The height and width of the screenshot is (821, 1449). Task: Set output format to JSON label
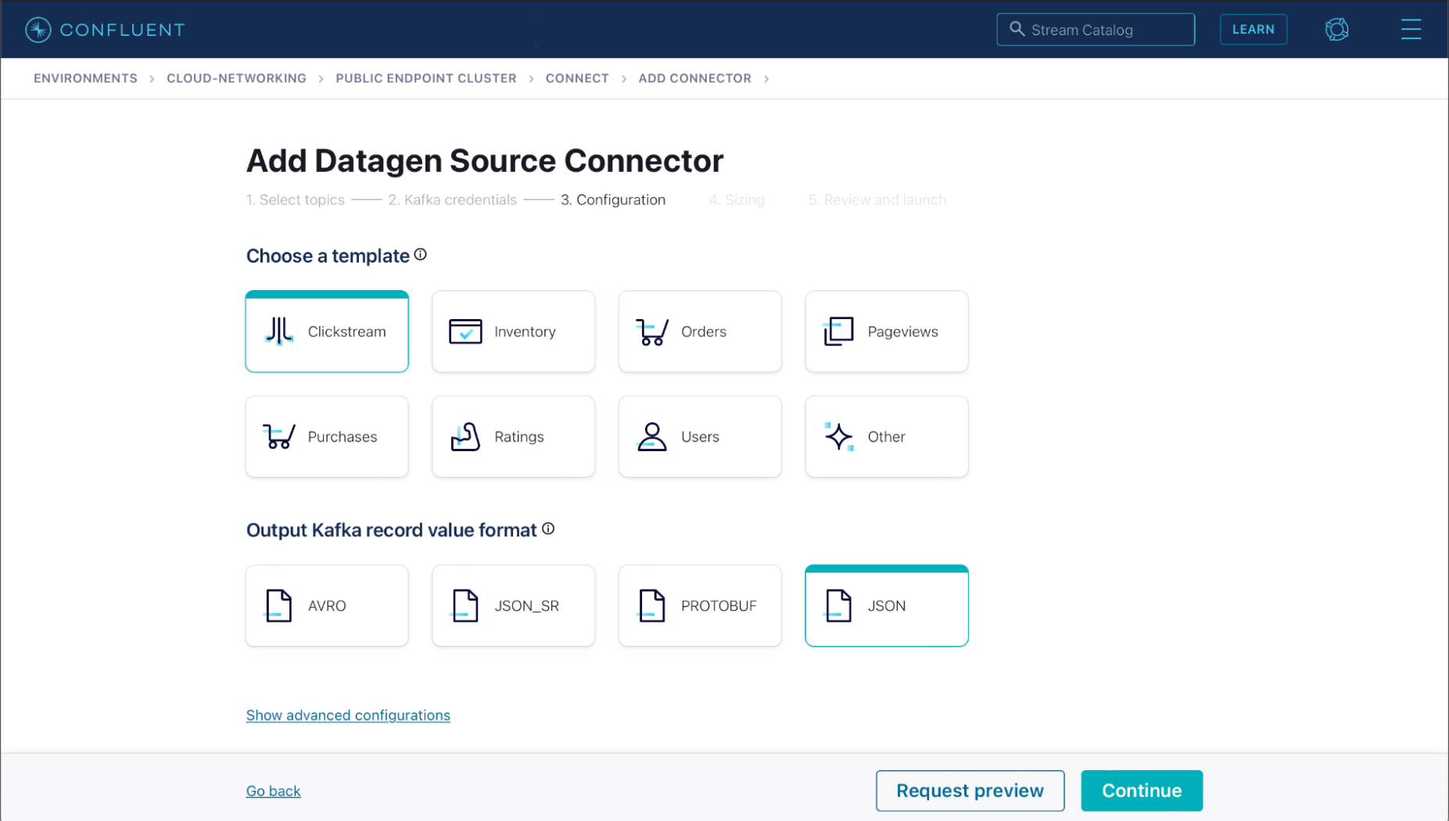point(887,606)
